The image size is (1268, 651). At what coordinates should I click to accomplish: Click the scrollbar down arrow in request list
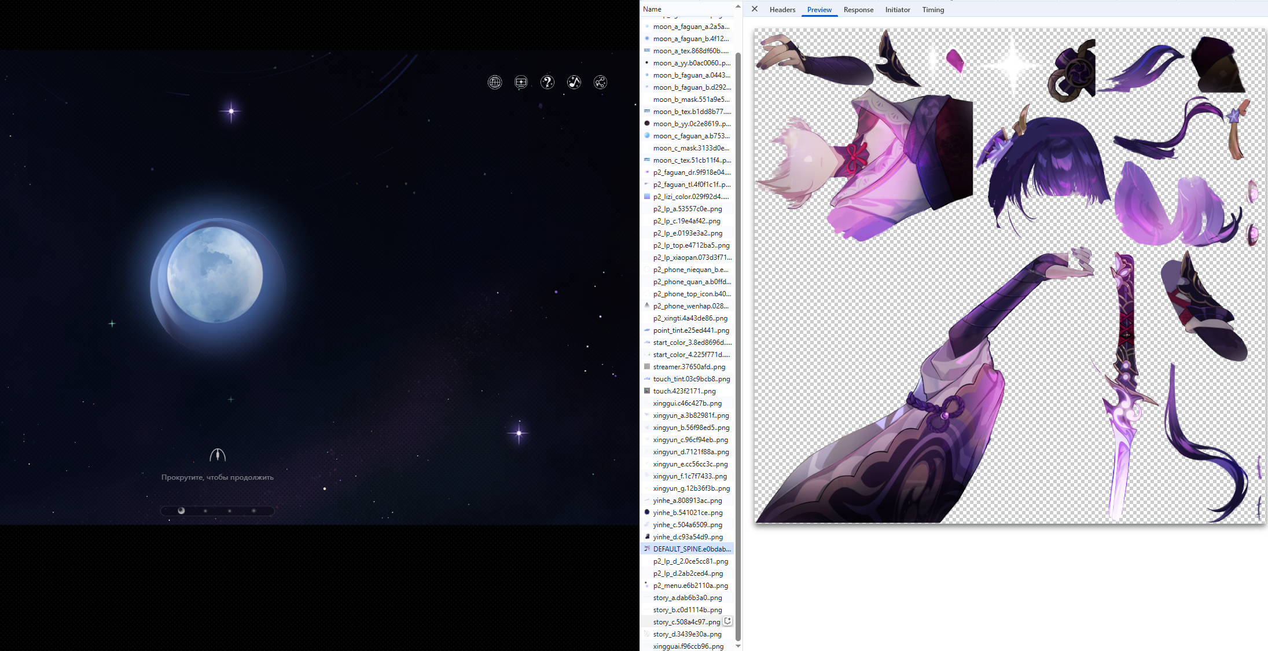point(738,646)
